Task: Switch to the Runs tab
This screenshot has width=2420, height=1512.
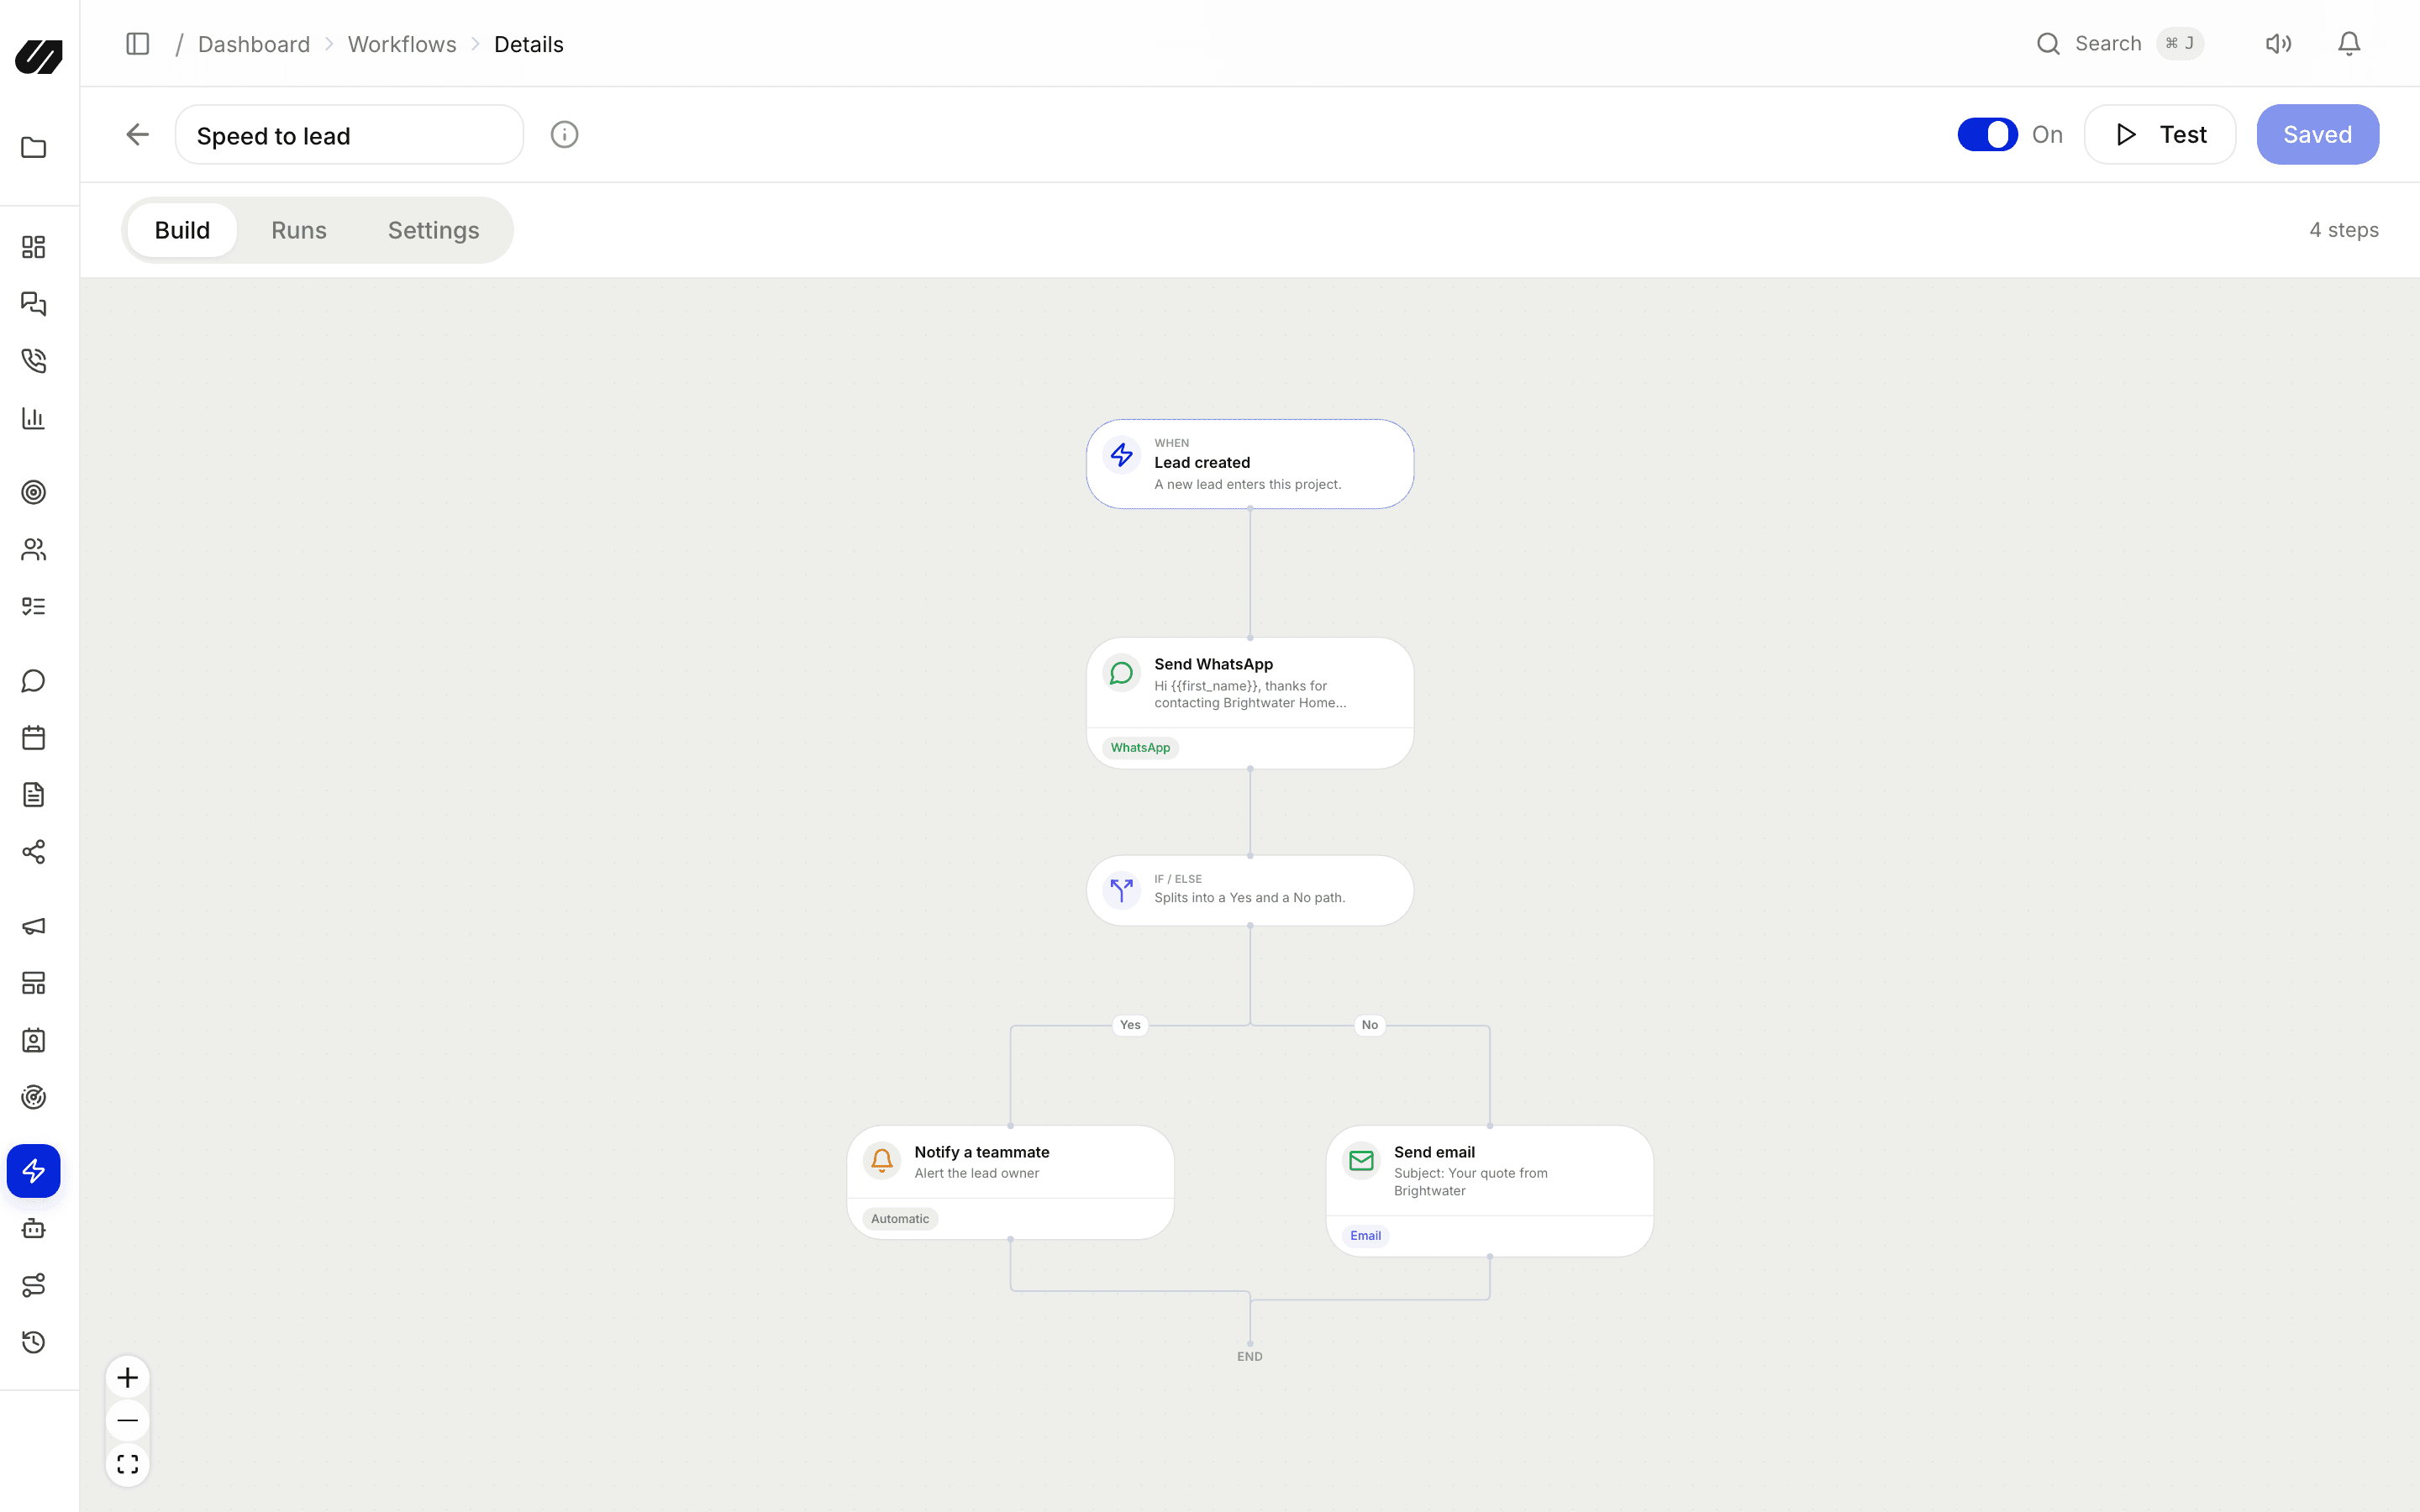Action: pyautogui.click(x=299, y=230)
